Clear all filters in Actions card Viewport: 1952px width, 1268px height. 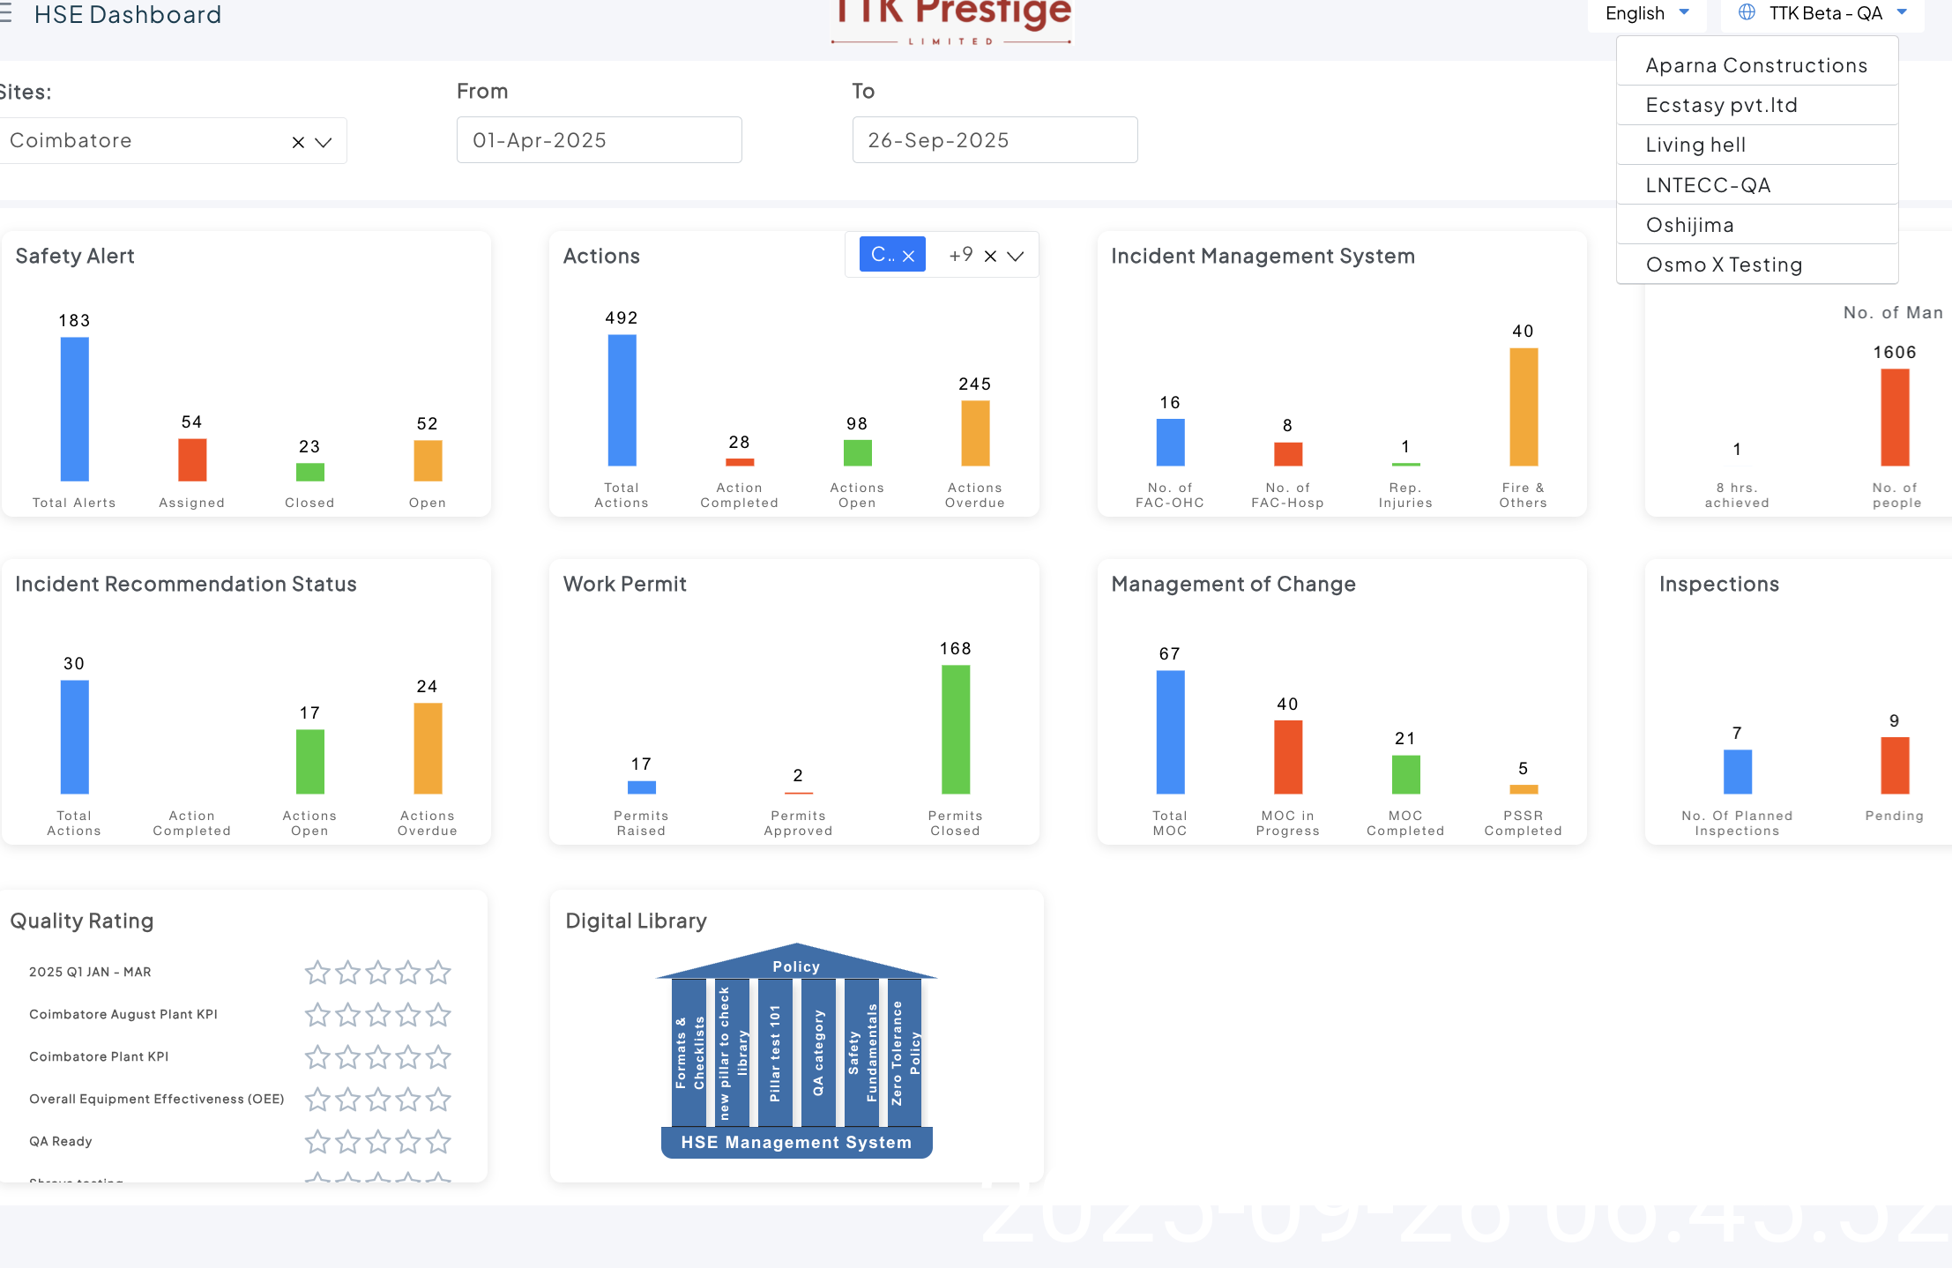click(x=990, y=256)
